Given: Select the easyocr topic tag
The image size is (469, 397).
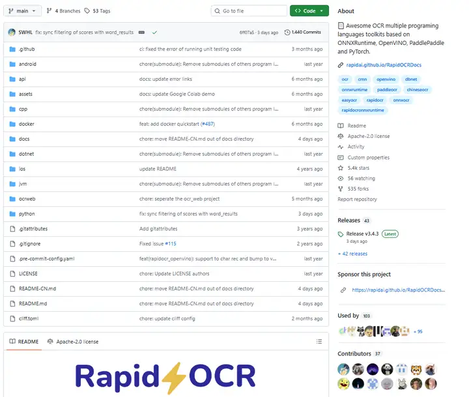Looking at the screenshot, I should click(349, 100).
